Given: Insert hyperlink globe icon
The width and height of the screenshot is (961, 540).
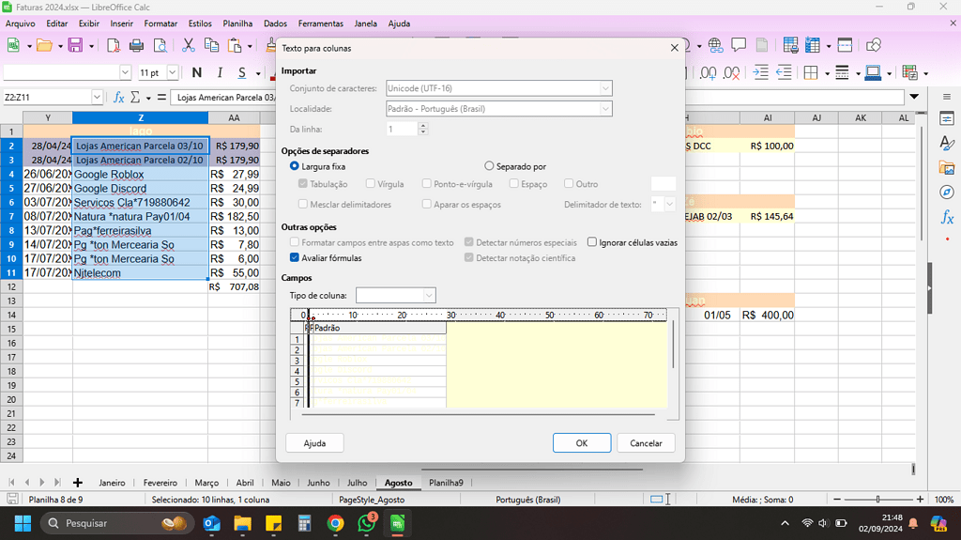Looking at the screenshot, I should (715, 45).
